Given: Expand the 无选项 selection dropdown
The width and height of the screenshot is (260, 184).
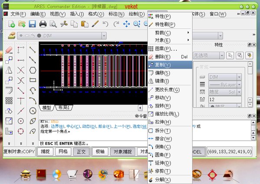Looking at the screenshot, I should click(208, 56).
